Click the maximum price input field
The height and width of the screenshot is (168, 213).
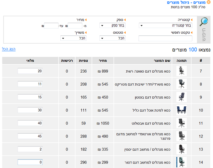tap(51, 26)
